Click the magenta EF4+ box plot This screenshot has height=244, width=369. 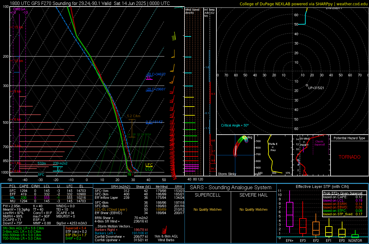pyautogui.click(x=290, y=211)
